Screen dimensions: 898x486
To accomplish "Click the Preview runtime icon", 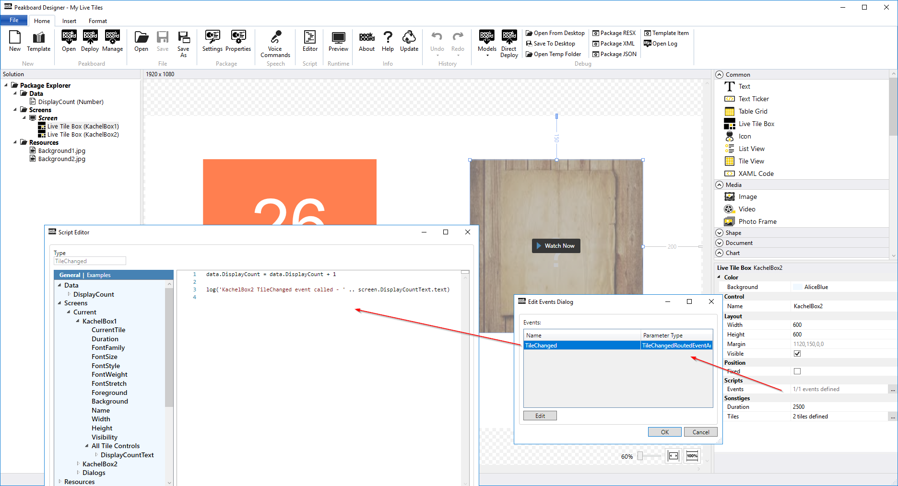I will 338,42.
